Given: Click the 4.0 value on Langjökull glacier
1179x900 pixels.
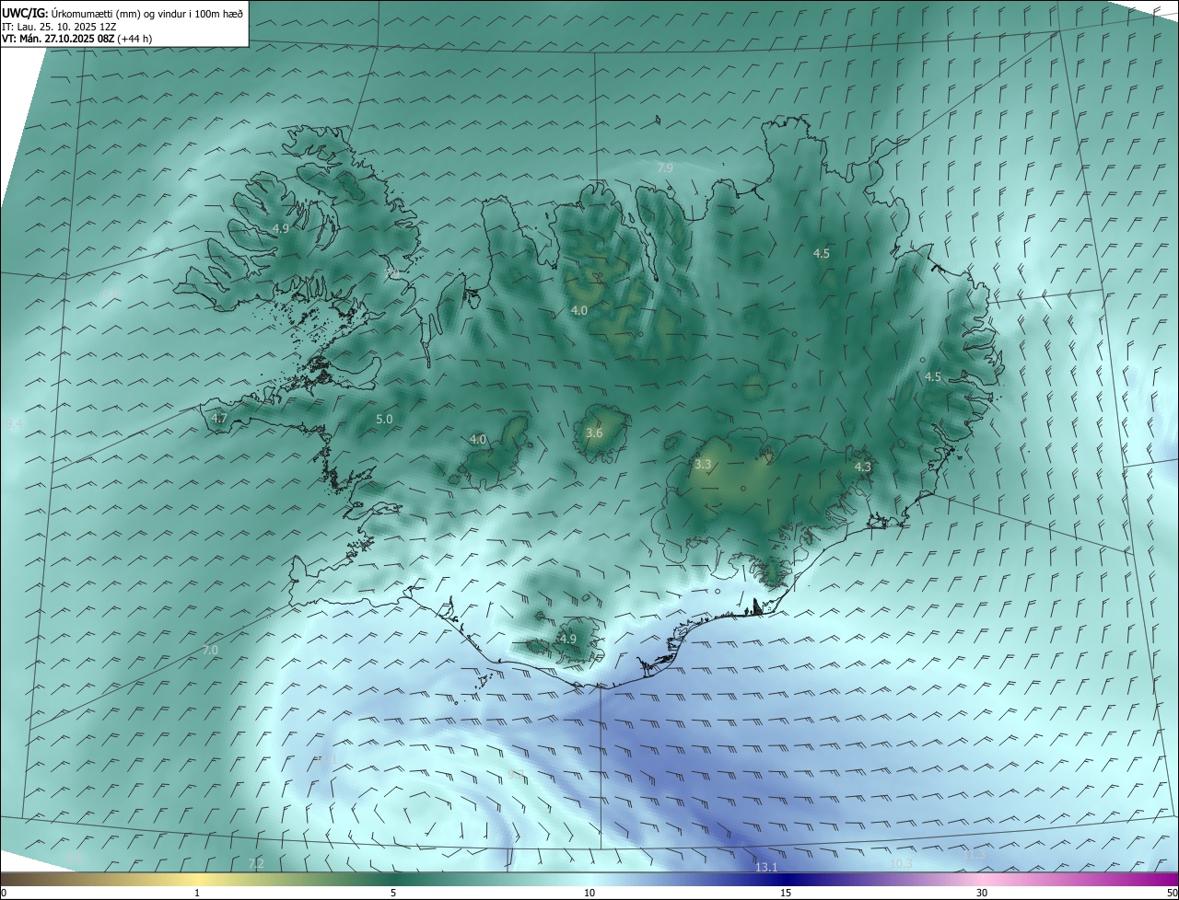Looking at the screenshot, I should click(x=478, y=440).
